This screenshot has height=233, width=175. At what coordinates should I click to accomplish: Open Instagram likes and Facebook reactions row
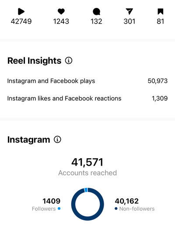tap(87, 98)
